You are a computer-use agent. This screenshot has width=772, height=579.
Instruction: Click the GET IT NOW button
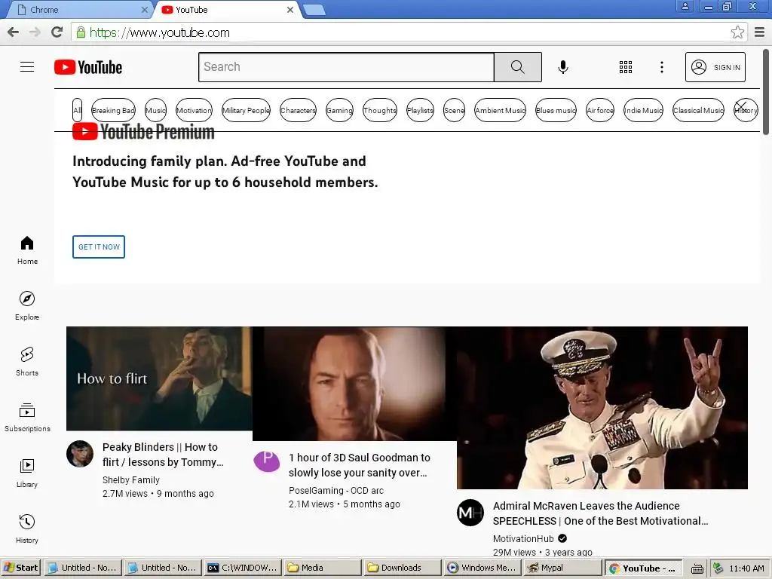[x=99, y=247]
